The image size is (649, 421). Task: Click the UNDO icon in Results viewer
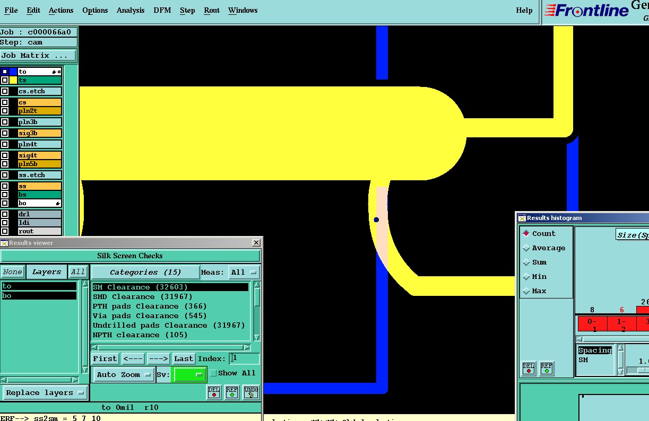(x=251, y=392)
